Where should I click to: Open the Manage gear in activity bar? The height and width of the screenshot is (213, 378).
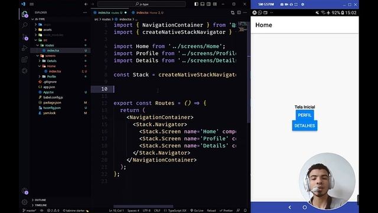point(25,202)
